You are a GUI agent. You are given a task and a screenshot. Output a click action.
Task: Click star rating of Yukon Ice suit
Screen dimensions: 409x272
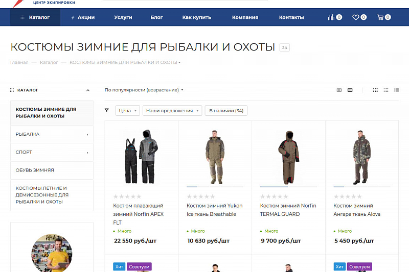click(x=201, y=196)
